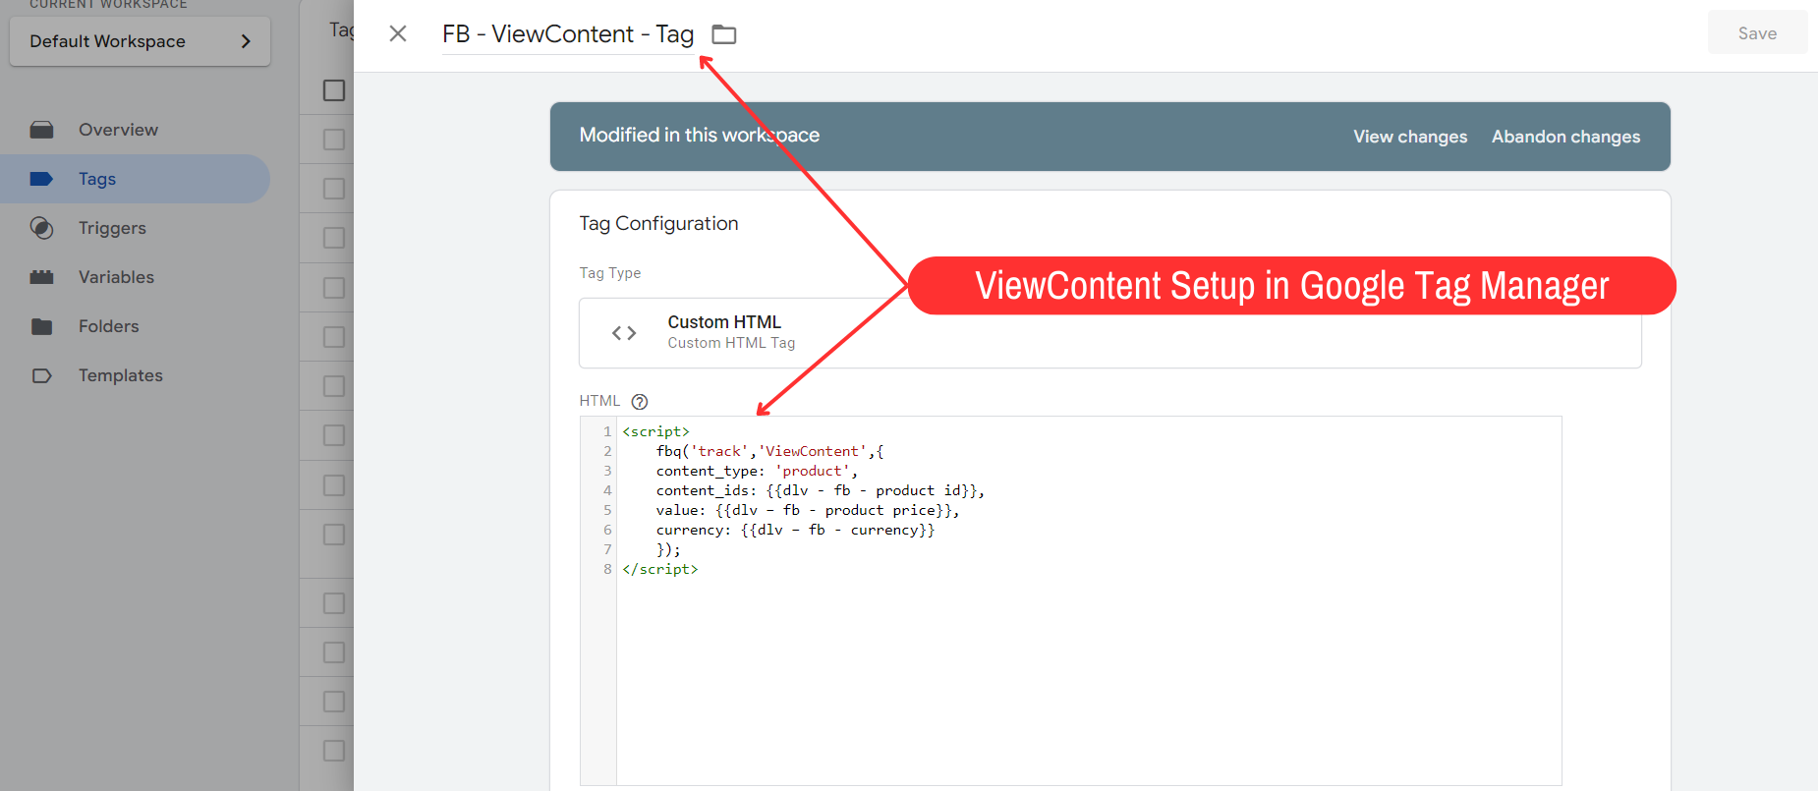Toggle the select-all checkbox in tag list header
Image resolution: width=1818 pixels, height=791 pixels.
(x=334, y=90)
